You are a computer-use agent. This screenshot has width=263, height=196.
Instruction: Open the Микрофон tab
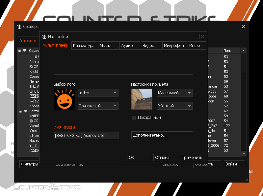point(174,46)
